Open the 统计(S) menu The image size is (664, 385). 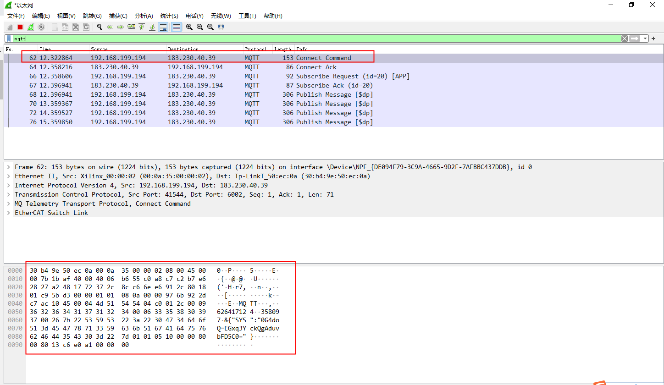pos(169,16)
